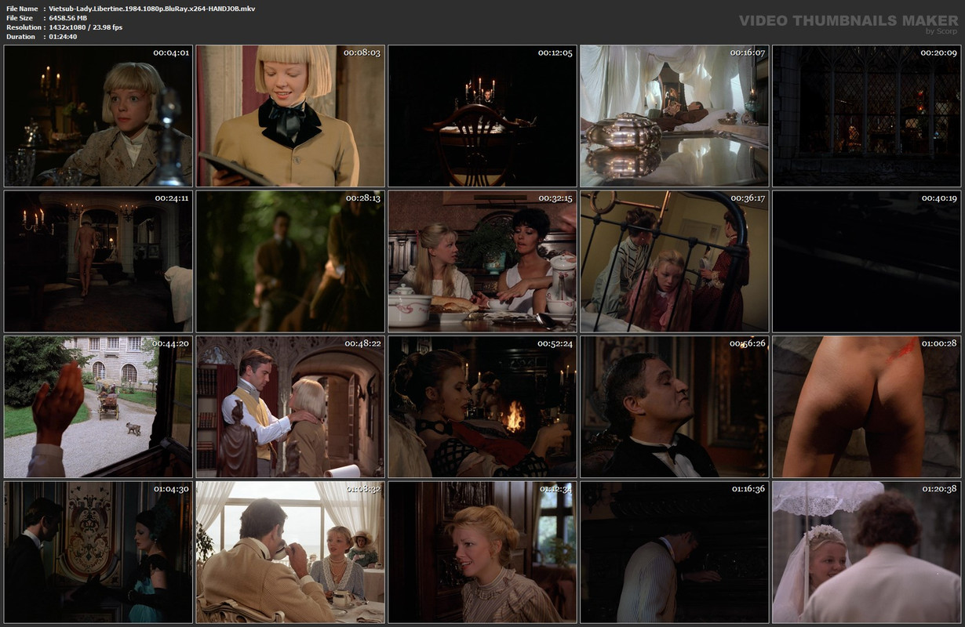The image size is (965, 627).
Task: Select the carriage courtyard frame at 00:44:20
Action: (98, 408)
